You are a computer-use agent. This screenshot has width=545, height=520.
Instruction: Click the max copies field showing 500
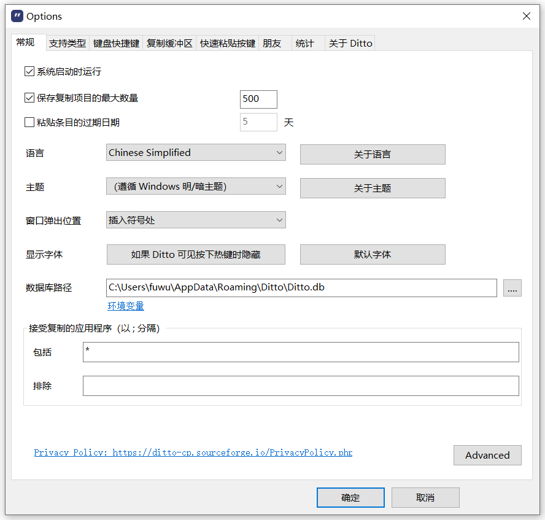[x=258, y=99]
